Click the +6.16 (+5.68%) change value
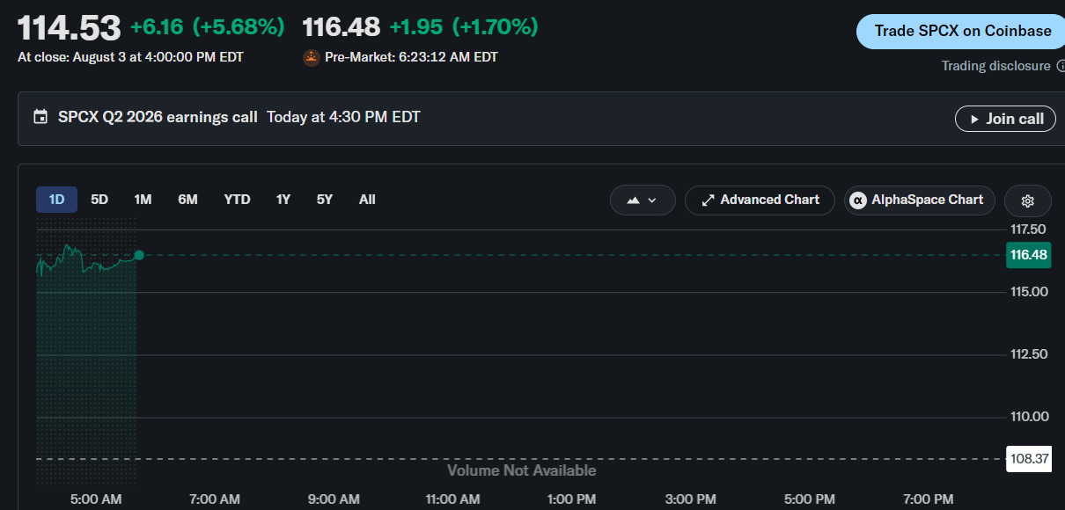This screenshot has width=1065, height=510. click(208, 27)
